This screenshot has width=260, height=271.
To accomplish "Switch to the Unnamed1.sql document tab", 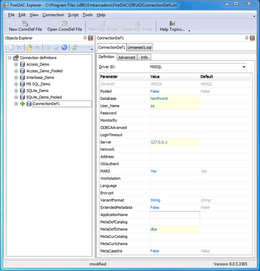I will click(x=140, y=48).
